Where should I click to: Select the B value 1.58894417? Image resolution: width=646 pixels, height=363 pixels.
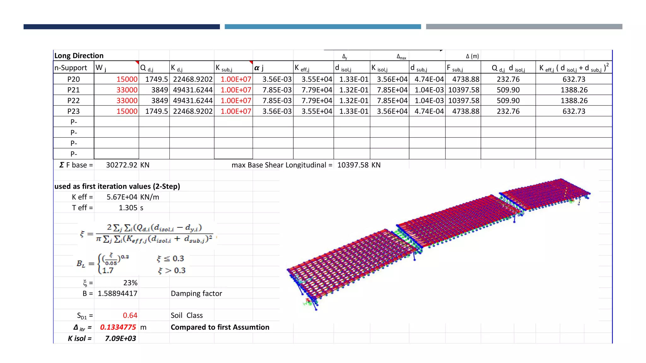tap(117, 293)
